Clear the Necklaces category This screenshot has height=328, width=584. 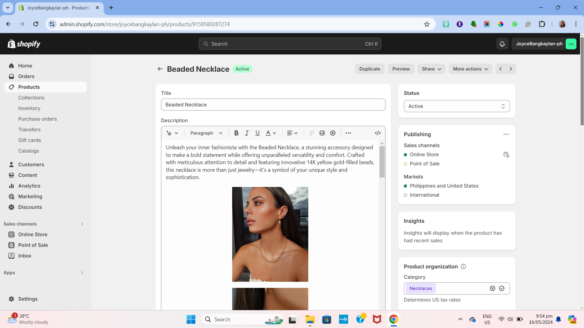tap(492, 288)
